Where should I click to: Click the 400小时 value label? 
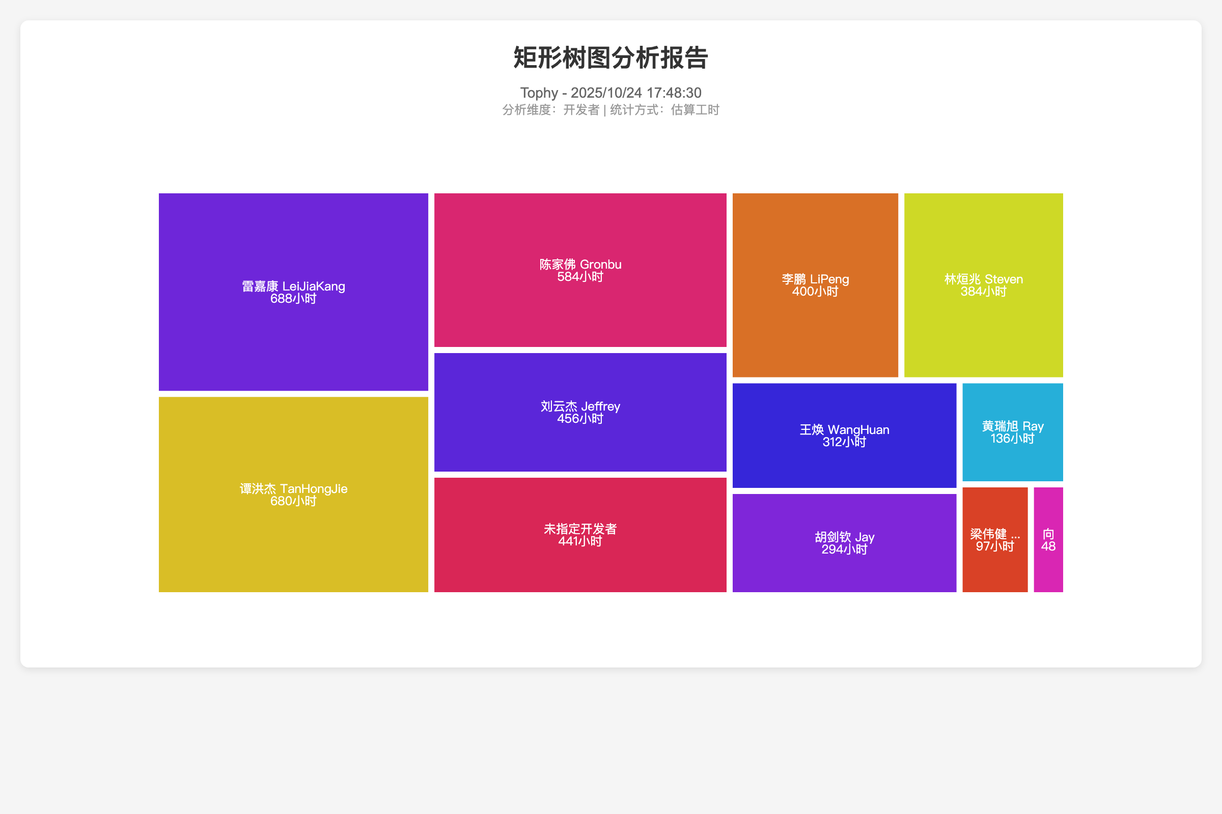tap(815, 292)
